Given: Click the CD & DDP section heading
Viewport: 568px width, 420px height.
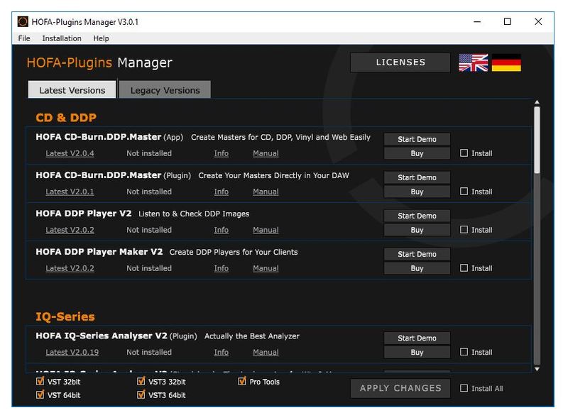Looking at the screenshot, I should (x=66, y=118).
